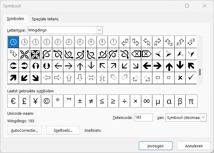Click the Tekencode input field
The height and width of the screenshot is (153, 214).
[143, 118]
